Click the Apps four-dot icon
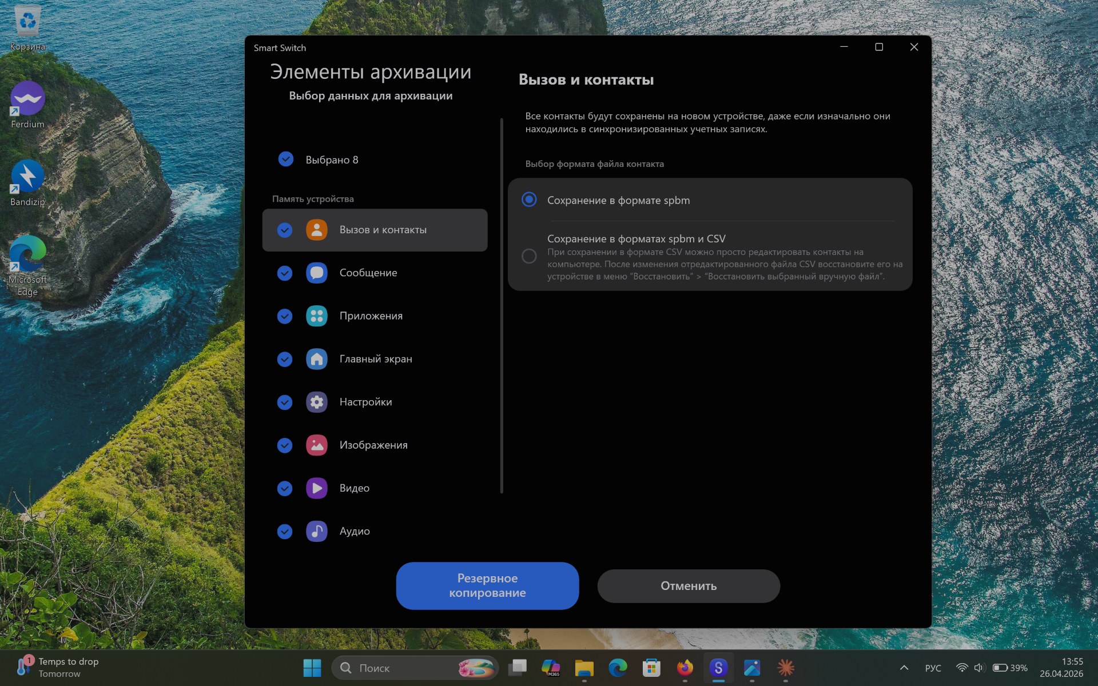1098x686 pixels. click(x=316, y=316)
